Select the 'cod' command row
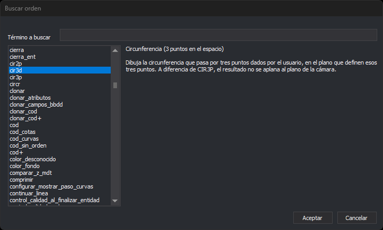Image resolution: width=383 pixels, height=230 pixels. 60,125
